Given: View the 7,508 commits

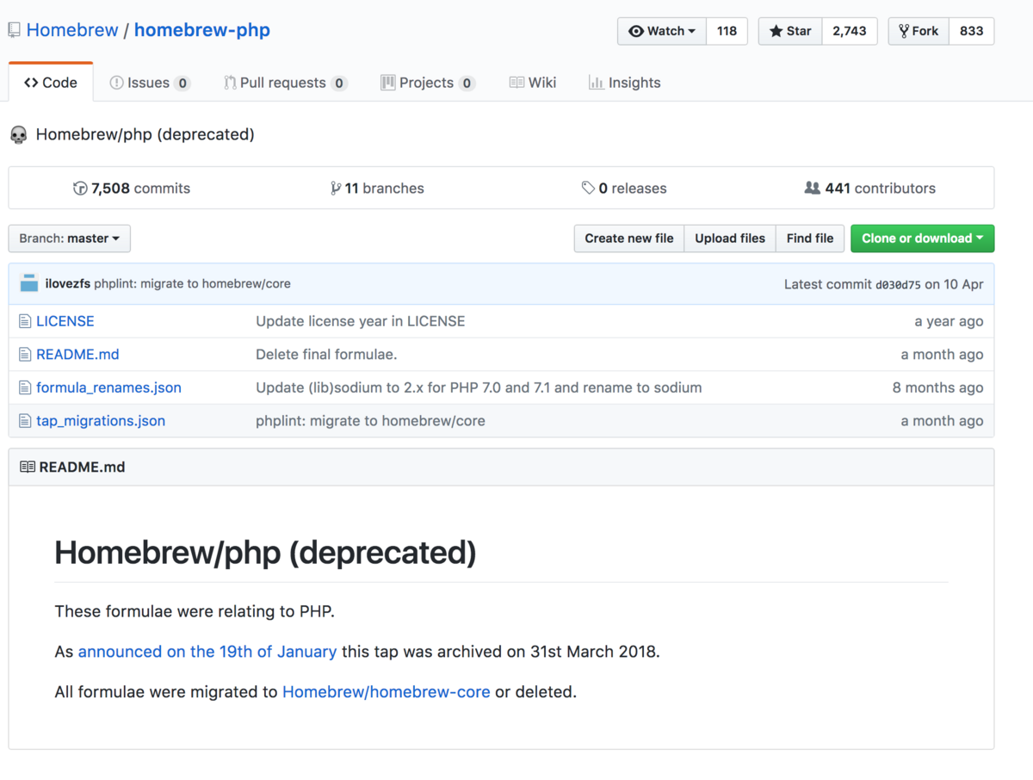Looking at the screenshot, I should (132, 188).
